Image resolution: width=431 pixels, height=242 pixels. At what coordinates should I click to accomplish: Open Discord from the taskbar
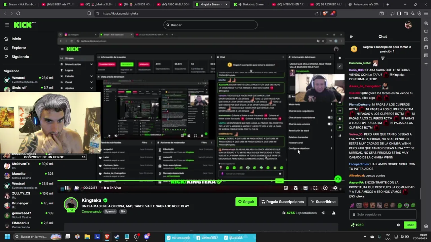pos(146,237)
